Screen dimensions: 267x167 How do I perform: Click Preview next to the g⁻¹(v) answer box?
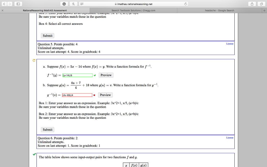coord(105,95)
